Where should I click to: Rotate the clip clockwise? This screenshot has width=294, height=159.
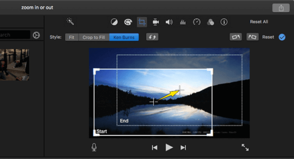pyautogui.click(x=252, y=37)
